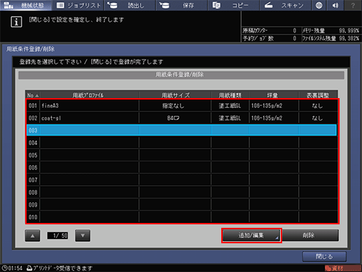Click the speaker sound icon
362x272 pixels.
pos(335,5)
